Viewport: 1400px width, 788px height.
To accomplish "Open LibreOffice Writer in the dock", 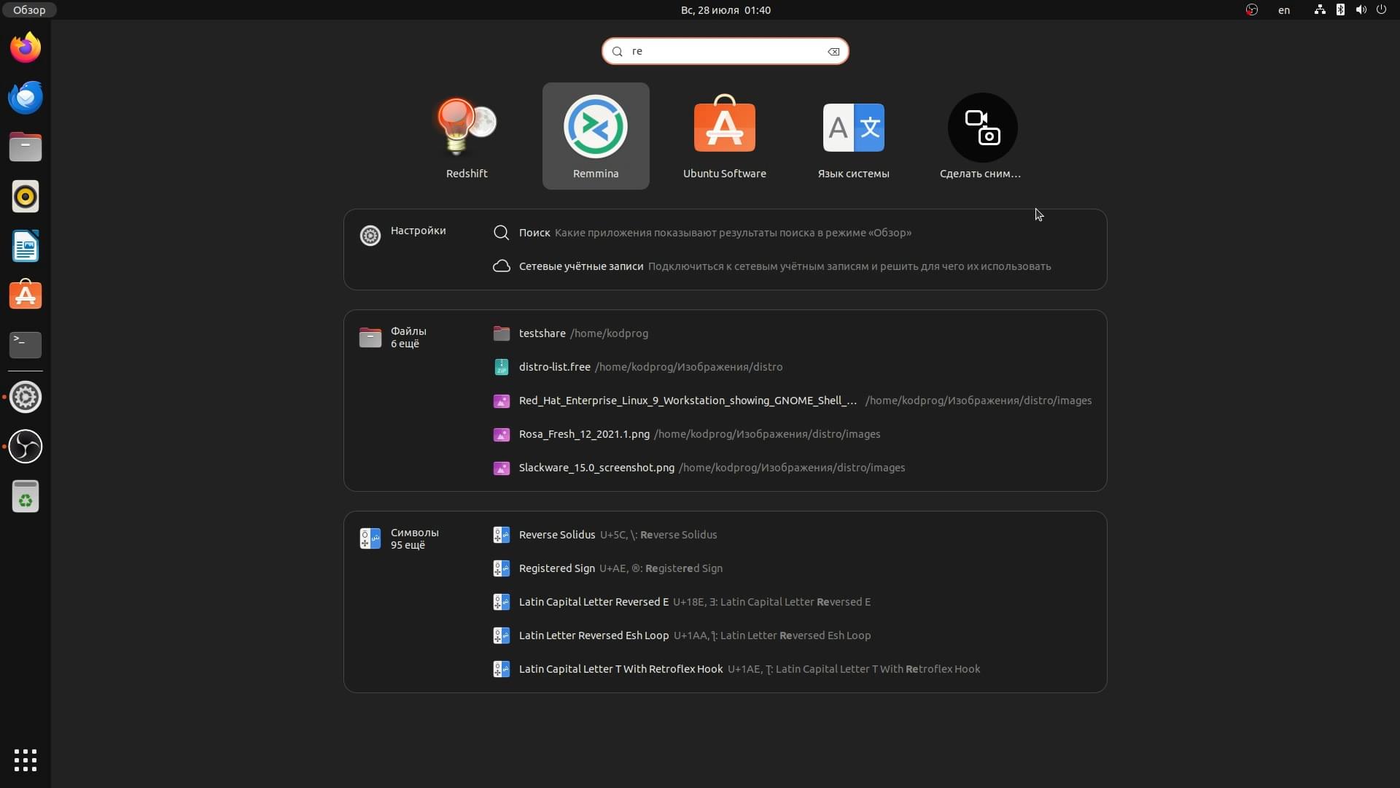I will 26,247.
